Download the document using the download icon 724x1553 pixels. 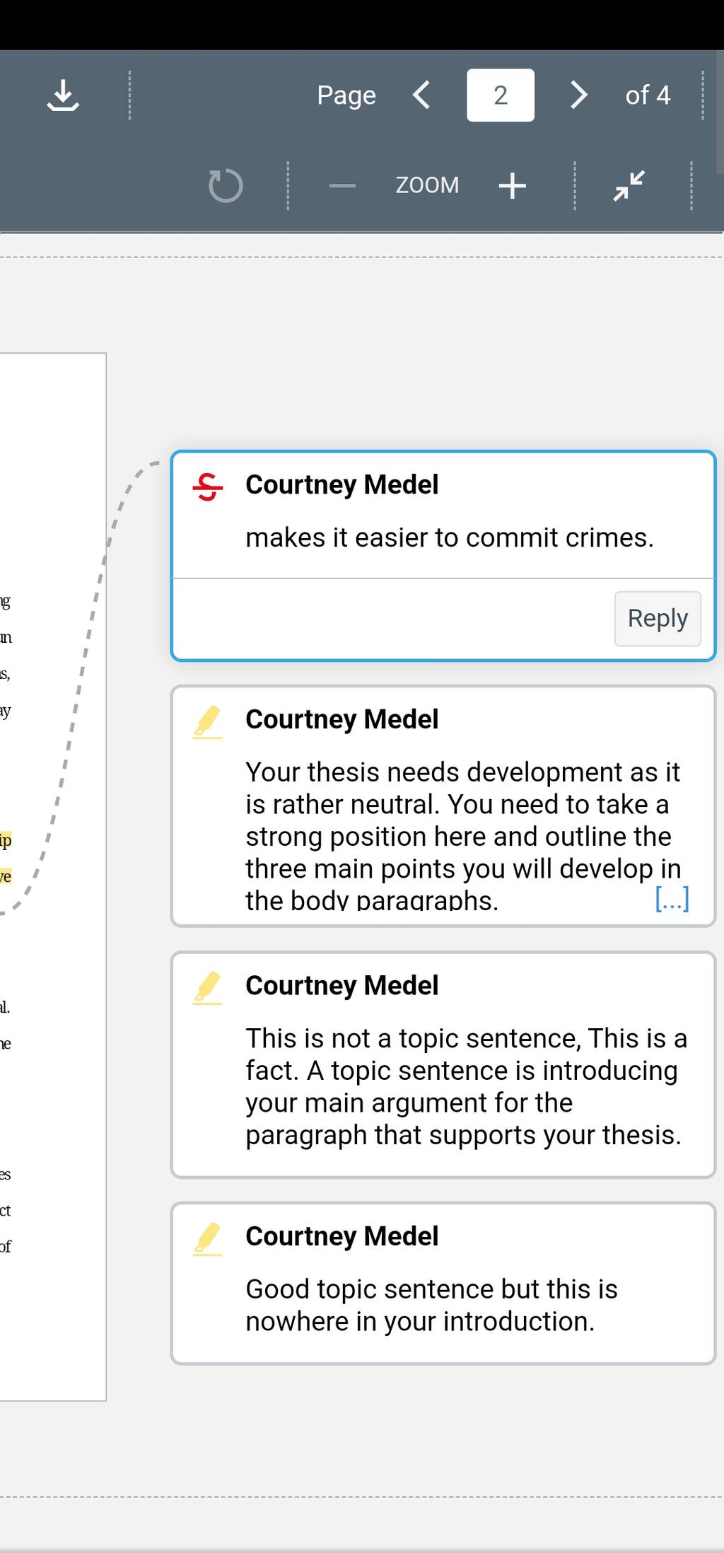coord(63,95)
